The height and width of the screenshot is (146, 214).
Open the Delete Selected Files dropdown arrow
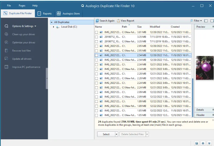coord(147,134)
